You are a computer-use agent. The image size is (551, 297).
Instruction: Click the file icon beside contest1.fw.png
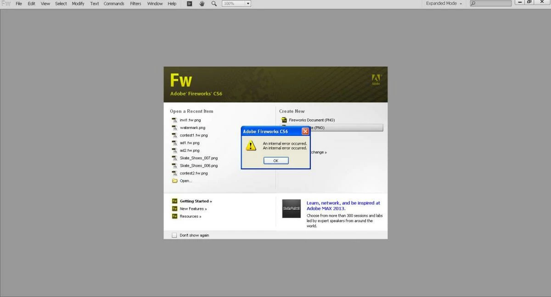pos(174,135)
